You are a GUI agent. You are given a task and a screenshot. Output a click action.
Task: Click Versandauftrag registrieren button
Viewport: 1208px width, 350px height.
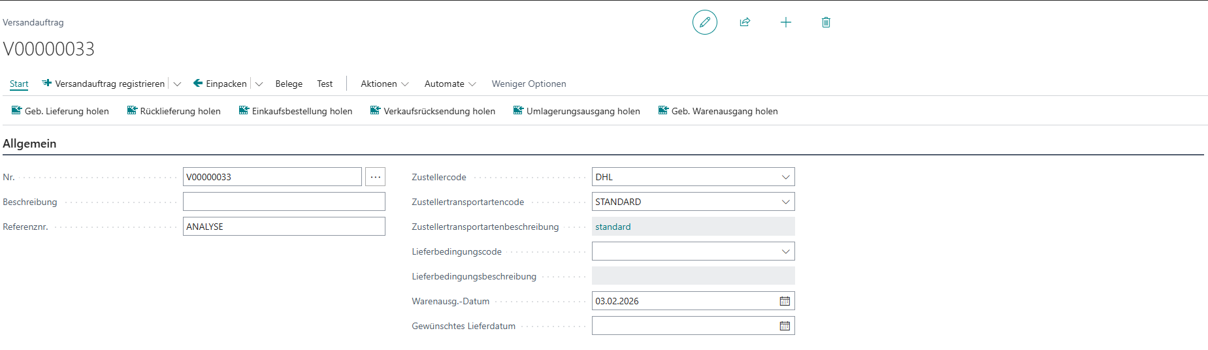coord(103,84)
